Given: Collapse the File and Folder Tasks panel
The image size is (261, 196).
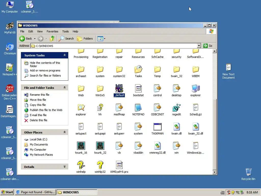Looking at the screenshot, I should [64, 88].
